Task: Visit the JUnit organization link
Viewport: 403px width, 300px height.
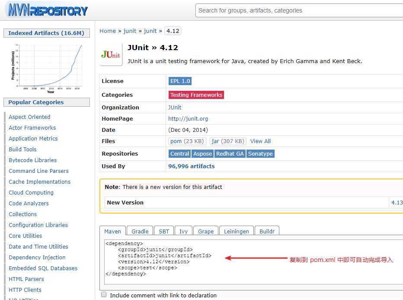Action: point(175,107)
